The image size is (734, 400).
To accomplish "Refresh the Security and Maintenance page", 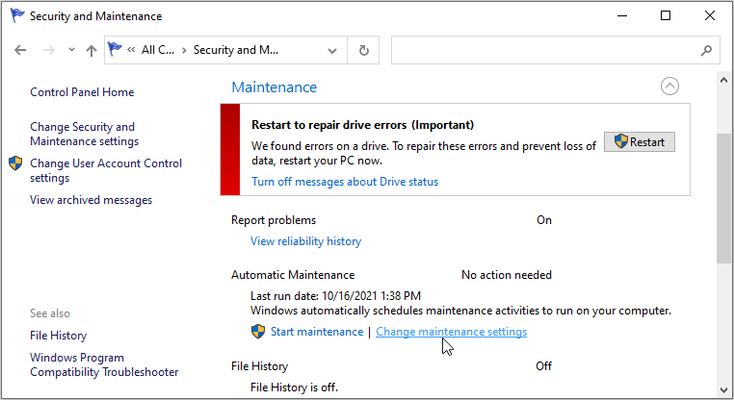I will [x=364, y=50].
